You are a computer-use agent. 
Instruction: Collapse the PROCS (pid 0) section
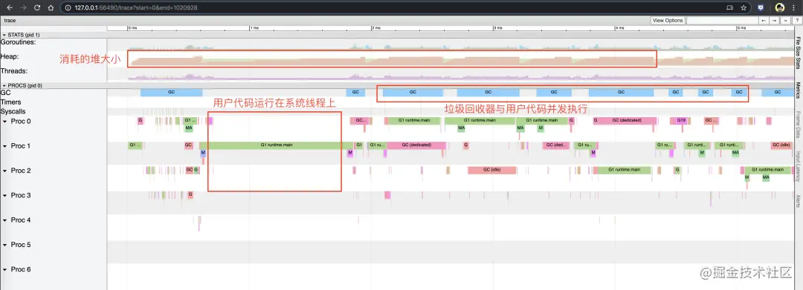[x=4, y=85]
